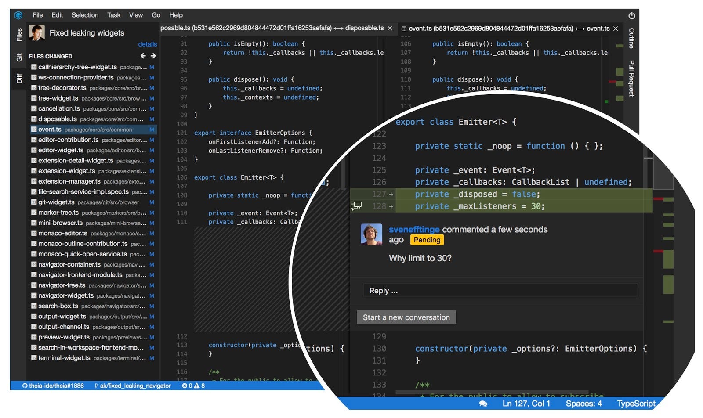Click add comment icon at line 128
Screen dimensions: 703x418
point(356,206)
